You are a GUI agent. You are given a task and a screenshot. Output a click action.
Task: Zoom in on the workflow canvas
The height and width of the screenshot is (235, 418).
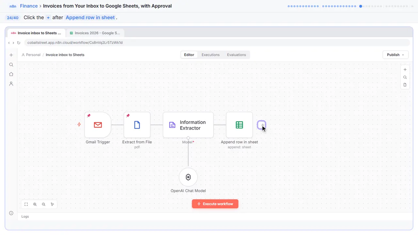click(x=35, y=204)
